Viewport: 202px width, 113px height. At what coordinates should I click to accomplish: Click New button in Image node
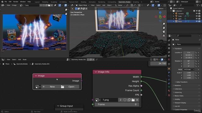click(50, 87)
